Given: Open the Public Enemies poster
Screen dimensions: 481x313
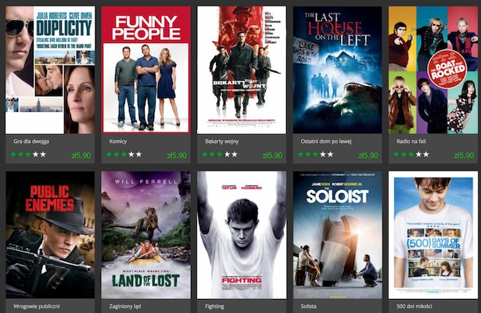Looking at the screenshot, I should [x=50, y=235].
